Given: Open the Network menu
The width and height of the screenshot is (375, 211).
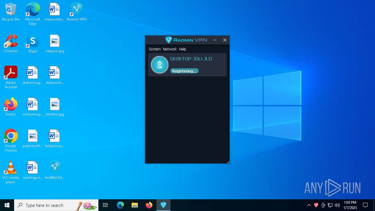Looking at the screenshot, I should coord(170,49).
